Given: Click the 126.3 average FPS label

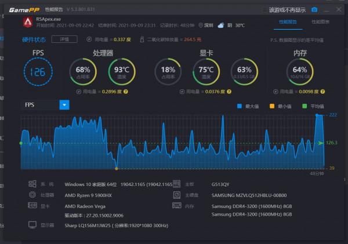Looking at the screenshot, I should coord(332,143).
